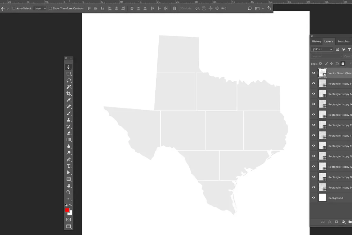The height and width of the screenshot is (235, 352).
Task: Swap foreground and background colors
Action: [70, 205]
